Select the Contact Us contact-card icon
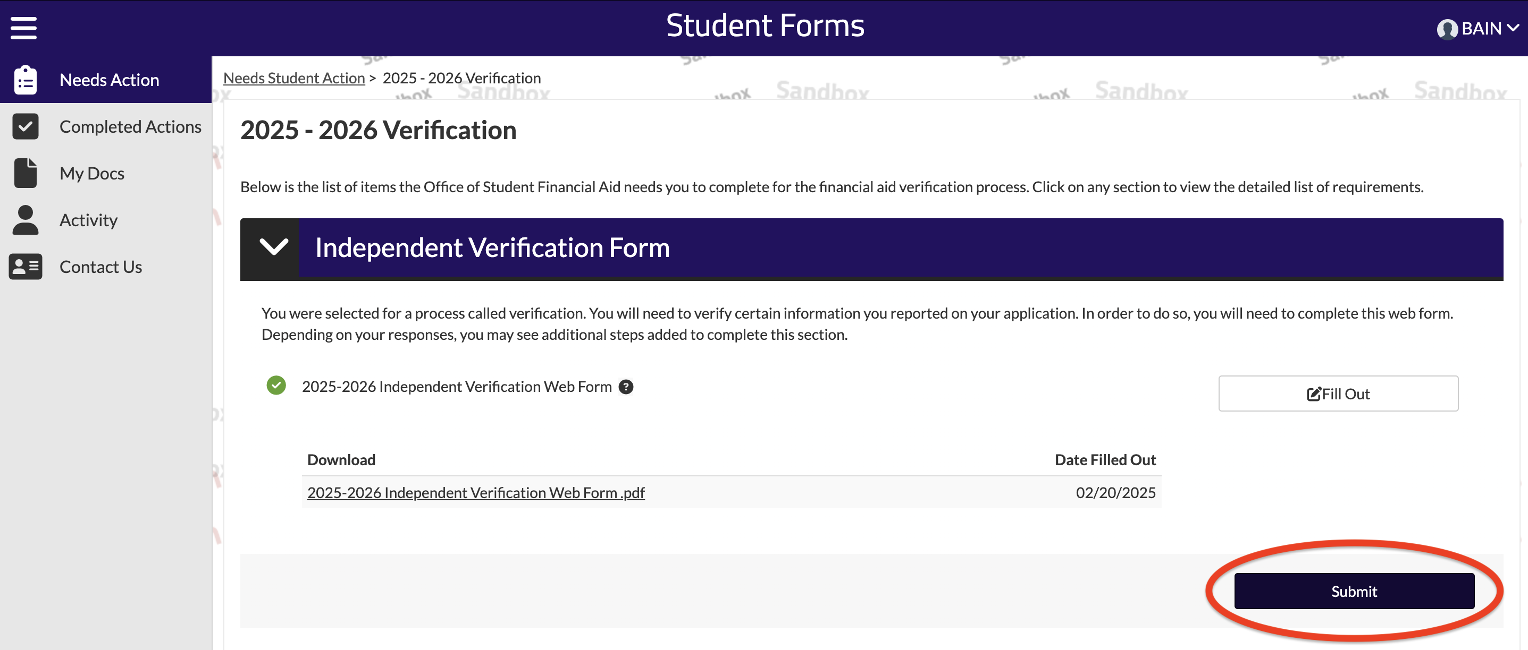 (x=25, y=267)
